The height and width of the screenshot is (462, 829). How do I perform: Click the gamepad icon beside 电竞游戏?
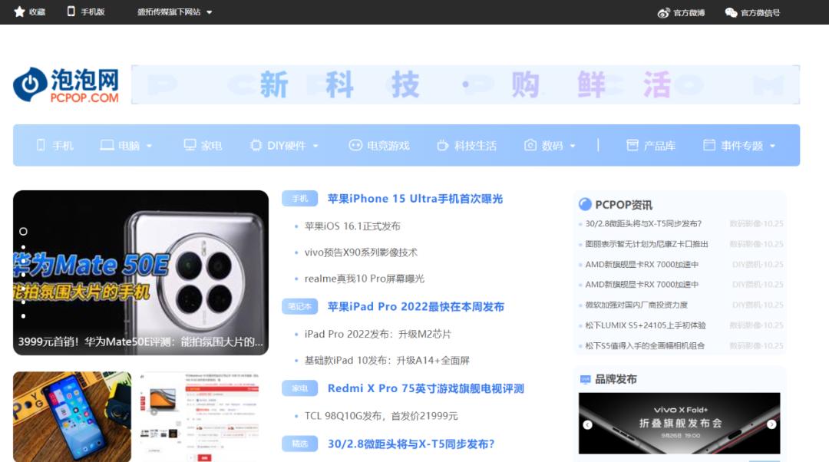pyautogui.click(x=355, y=145)
